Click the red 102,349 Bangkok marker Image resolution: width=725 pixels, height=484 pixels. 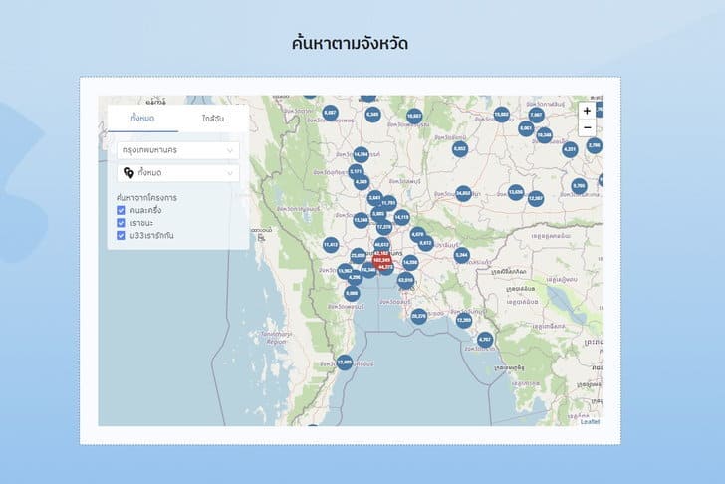(x=382, y=260)
